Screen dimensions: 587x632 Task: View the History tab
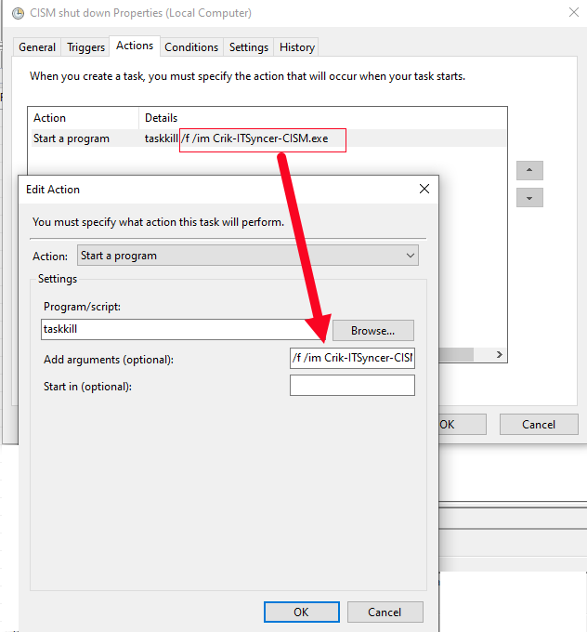tap(296, 47)
